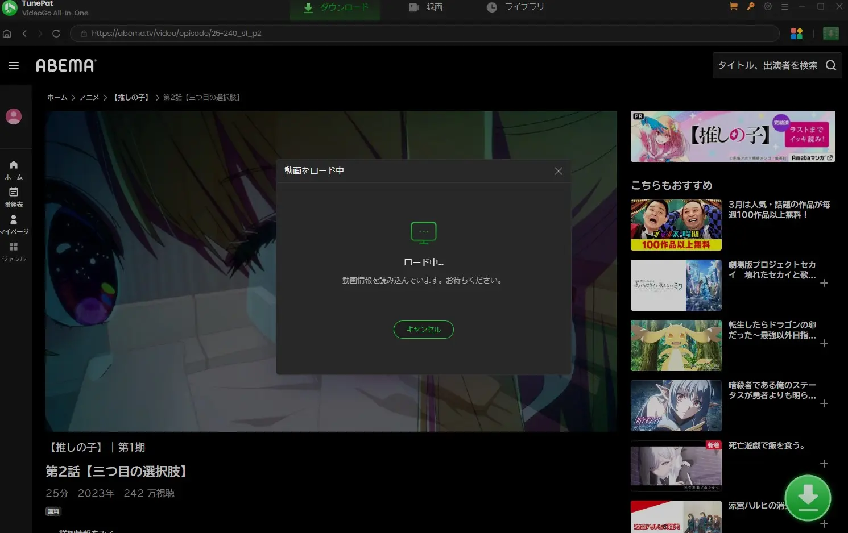Open マイページ in the sidebar
The width and height of the screenshot is (848, 533).
(14, 224)
